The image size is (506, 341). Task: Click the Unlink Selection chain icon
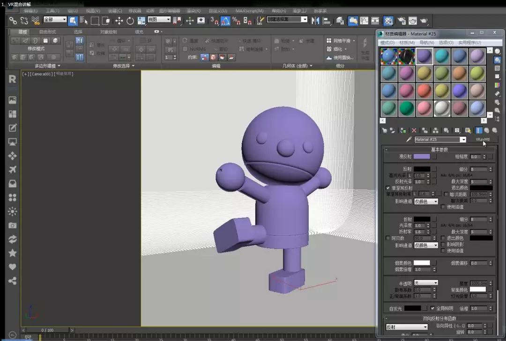coord(24,21)
